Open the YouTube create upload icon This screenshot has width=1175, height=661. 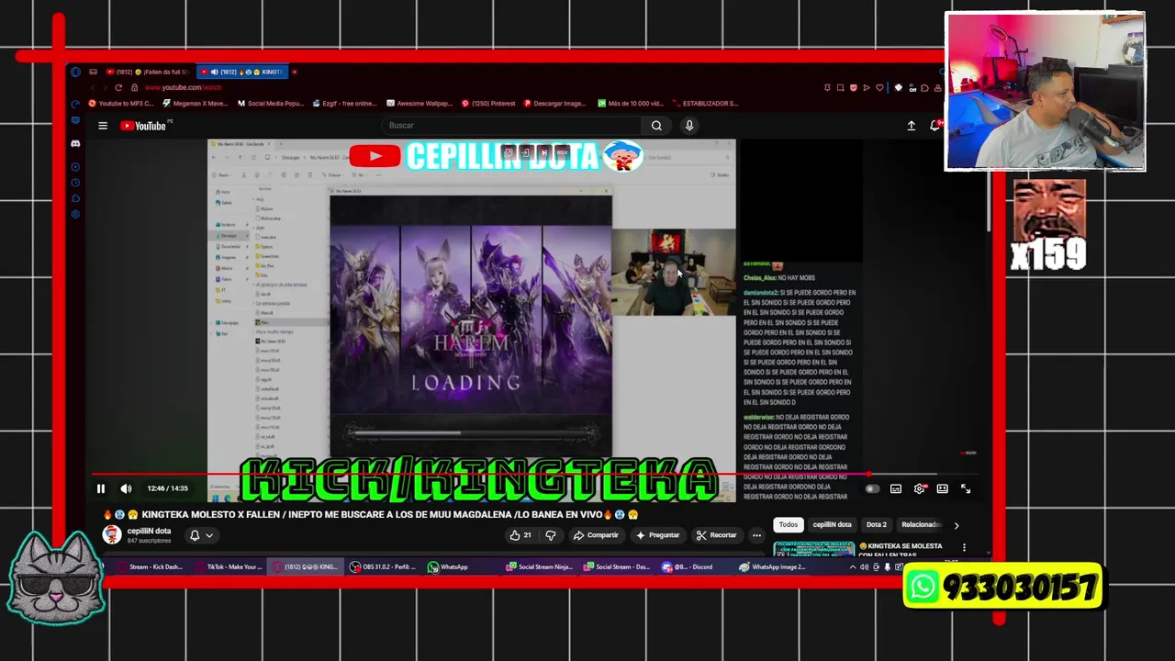pyautogui.click(x=912, y=126)
